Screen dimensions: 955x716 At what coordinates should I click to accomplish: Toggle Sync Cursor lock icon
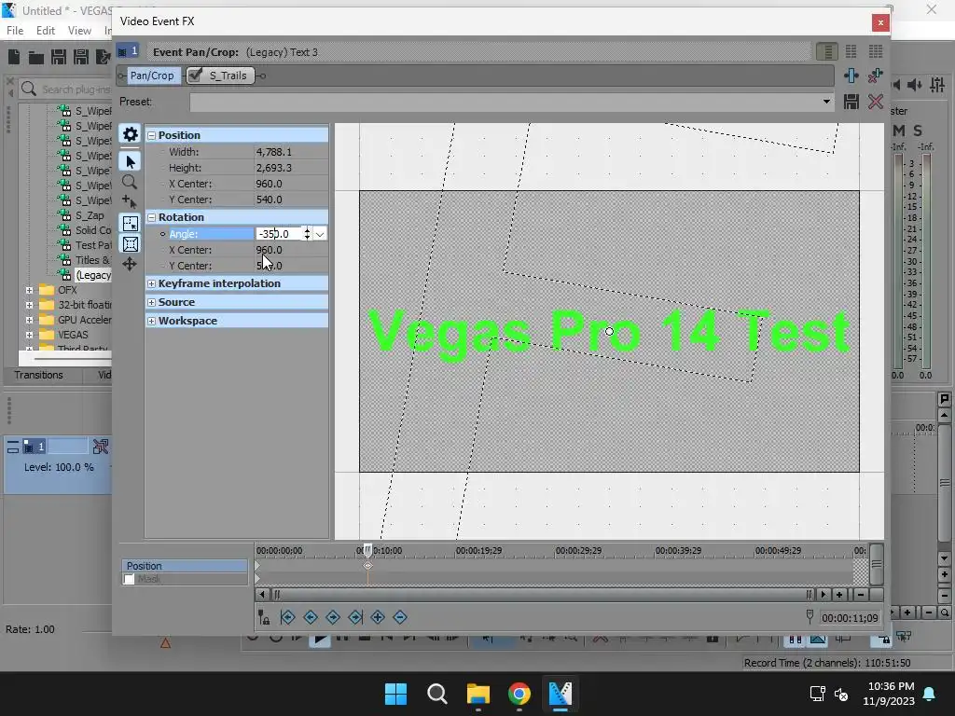pos(264,617)
